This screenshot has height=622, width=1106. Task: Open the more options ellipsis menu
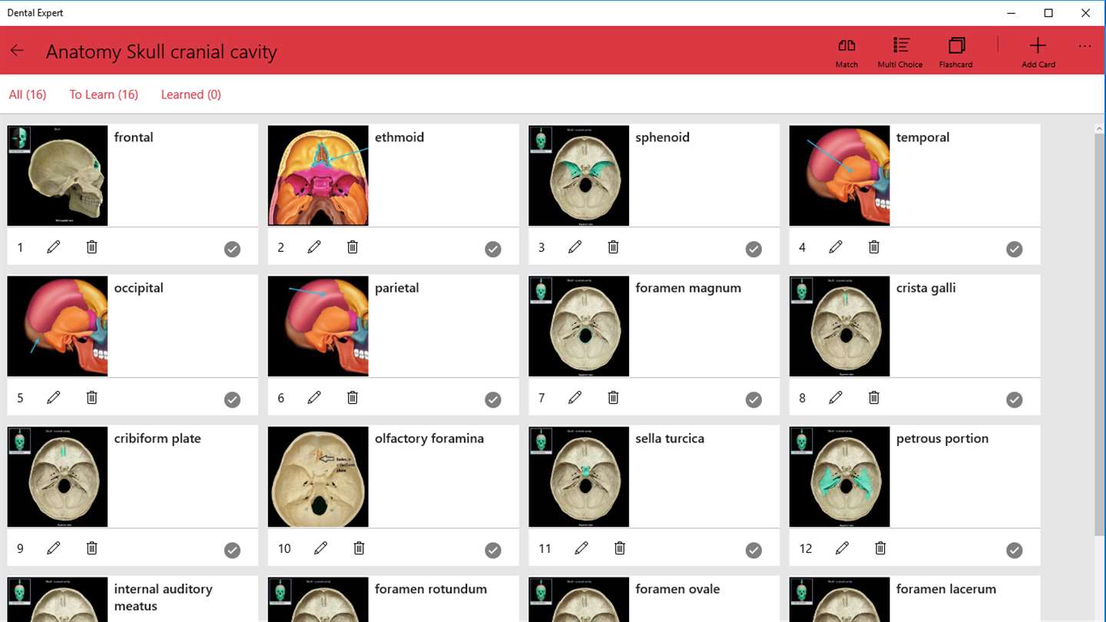click(x=1084, y=47)
